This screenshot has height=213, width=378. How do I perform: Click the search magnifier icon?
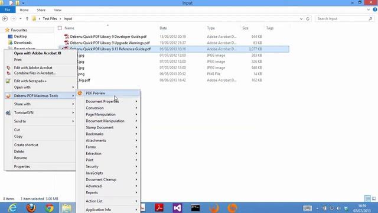(370, 18)
